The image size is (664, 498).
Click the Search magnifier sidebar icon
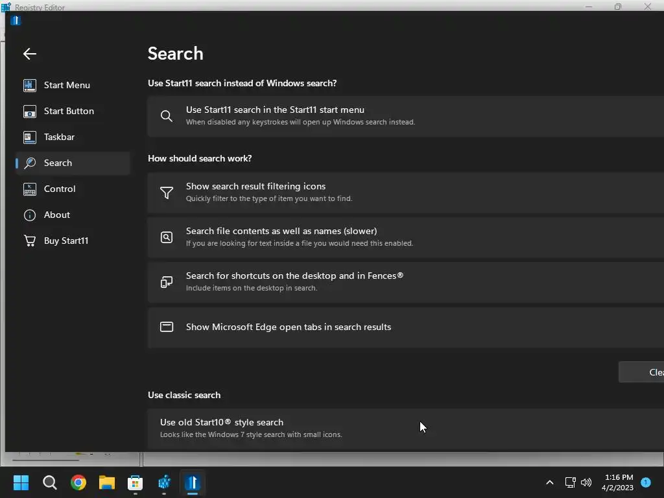pyautogui.click(x=30, y=163)
